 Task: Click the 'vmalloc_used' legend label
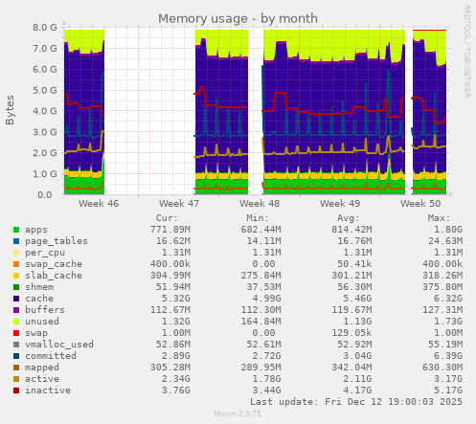(59, 345)
